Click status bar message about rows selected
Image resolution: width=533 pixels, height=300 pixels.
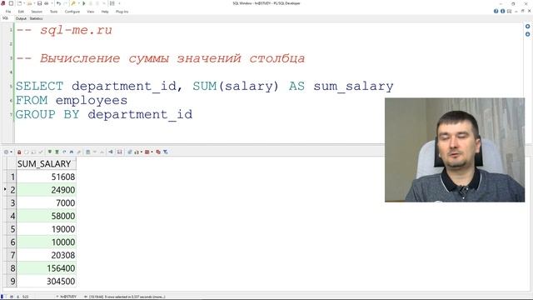coord(127,297)
